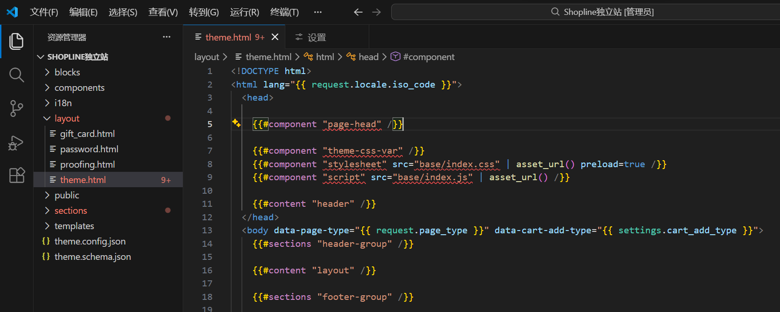This screenshot has height=312, width=780.
Task: Click the sparkle code action icon on line 5
Action: tap(236, 123)
